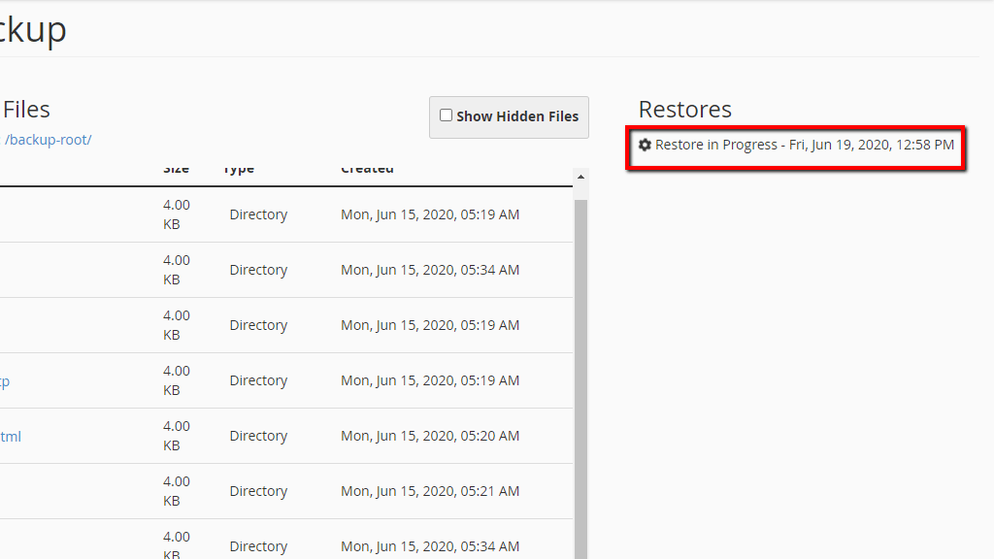Open the directory link ending in 'tml'

coord(11,436)
